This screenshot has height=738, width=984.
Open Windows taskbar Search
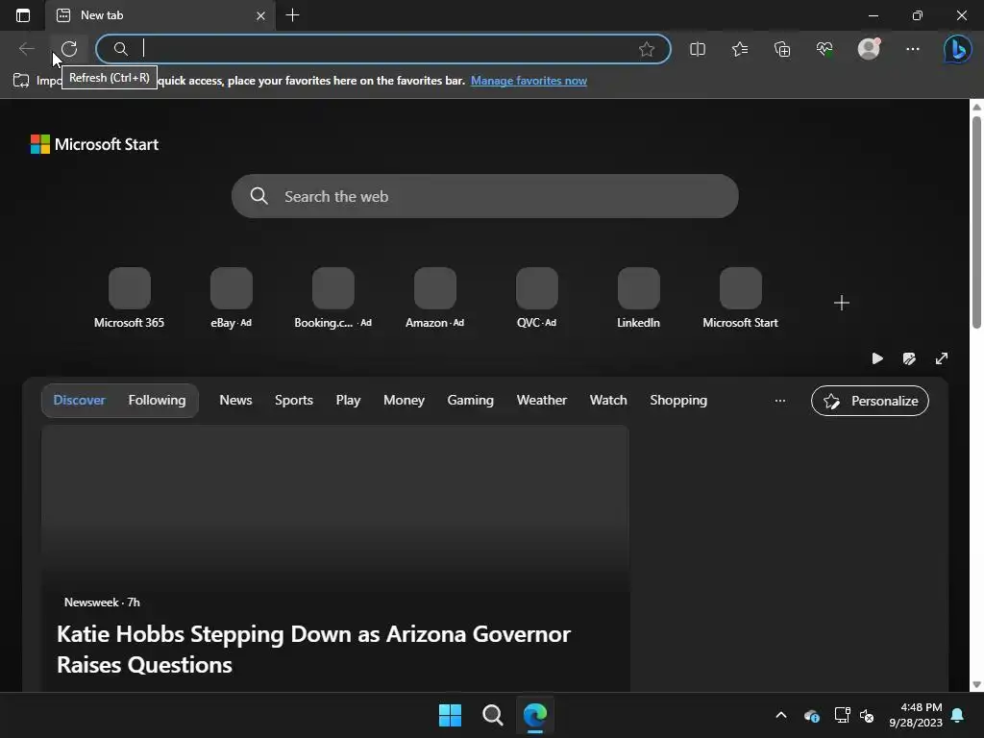493,715
